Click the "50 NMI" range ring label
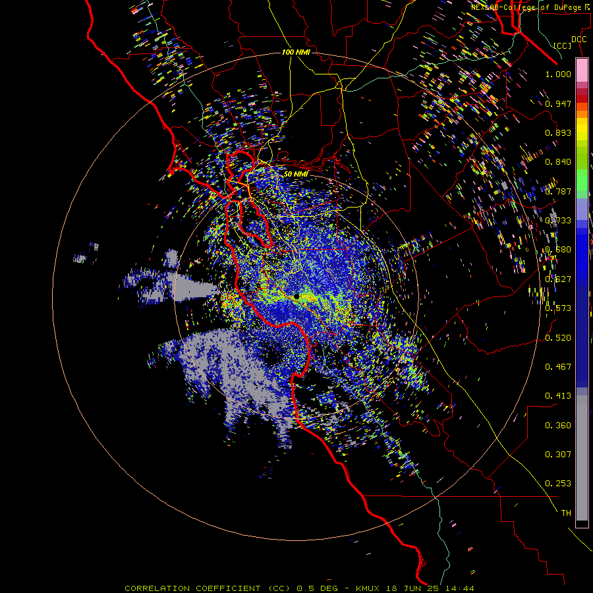Screen dimensions: 593x593 point(296,174)
